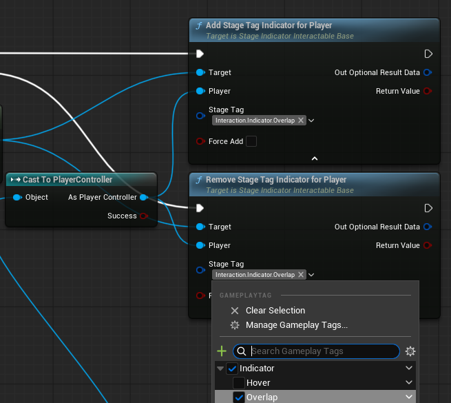Open Stage Tag dropdown on Add node
The width and height of the screenshot is (451, 403).
tap(311, 121)
